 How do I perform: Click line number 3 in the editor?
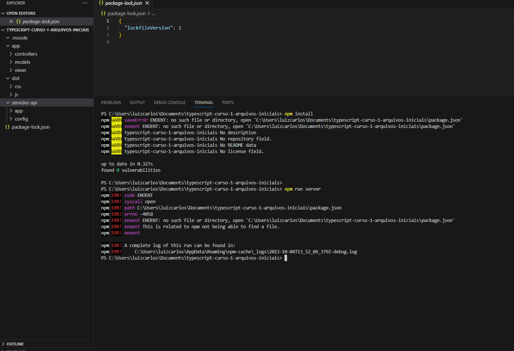point(108,35)
